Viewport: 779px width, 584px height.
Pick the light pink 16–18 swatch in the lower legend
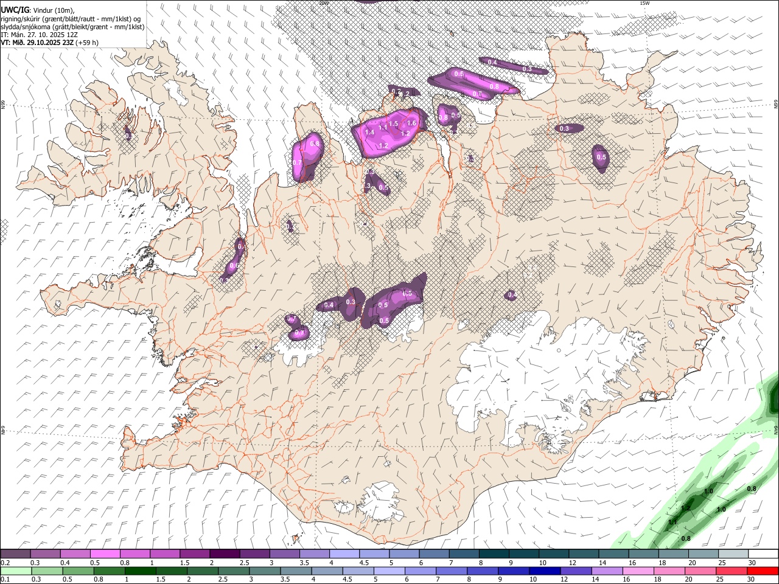tap(637, 571)
